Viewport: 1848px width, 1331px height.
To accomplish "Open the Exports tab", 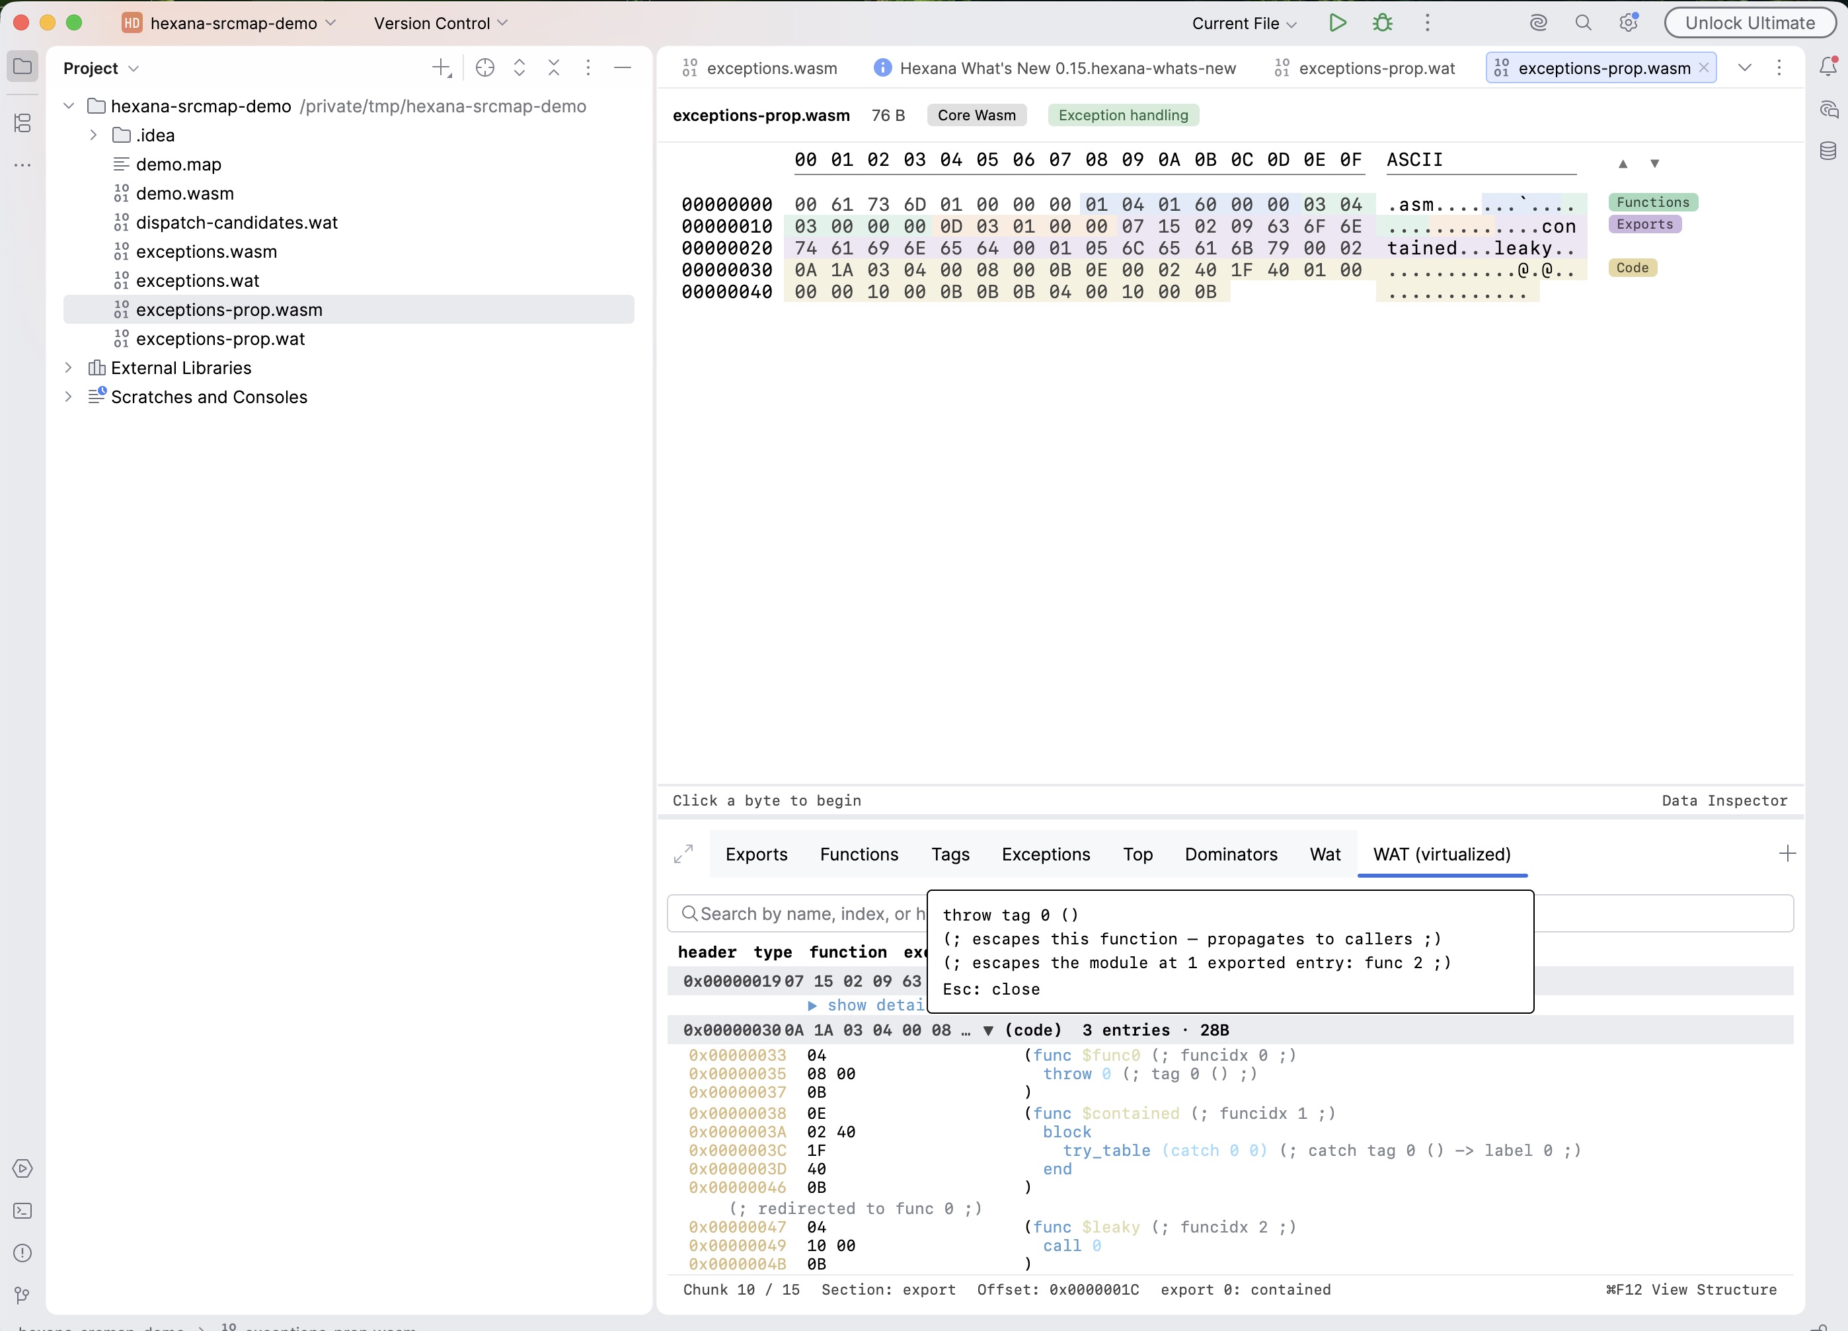I will pos(756,854).
